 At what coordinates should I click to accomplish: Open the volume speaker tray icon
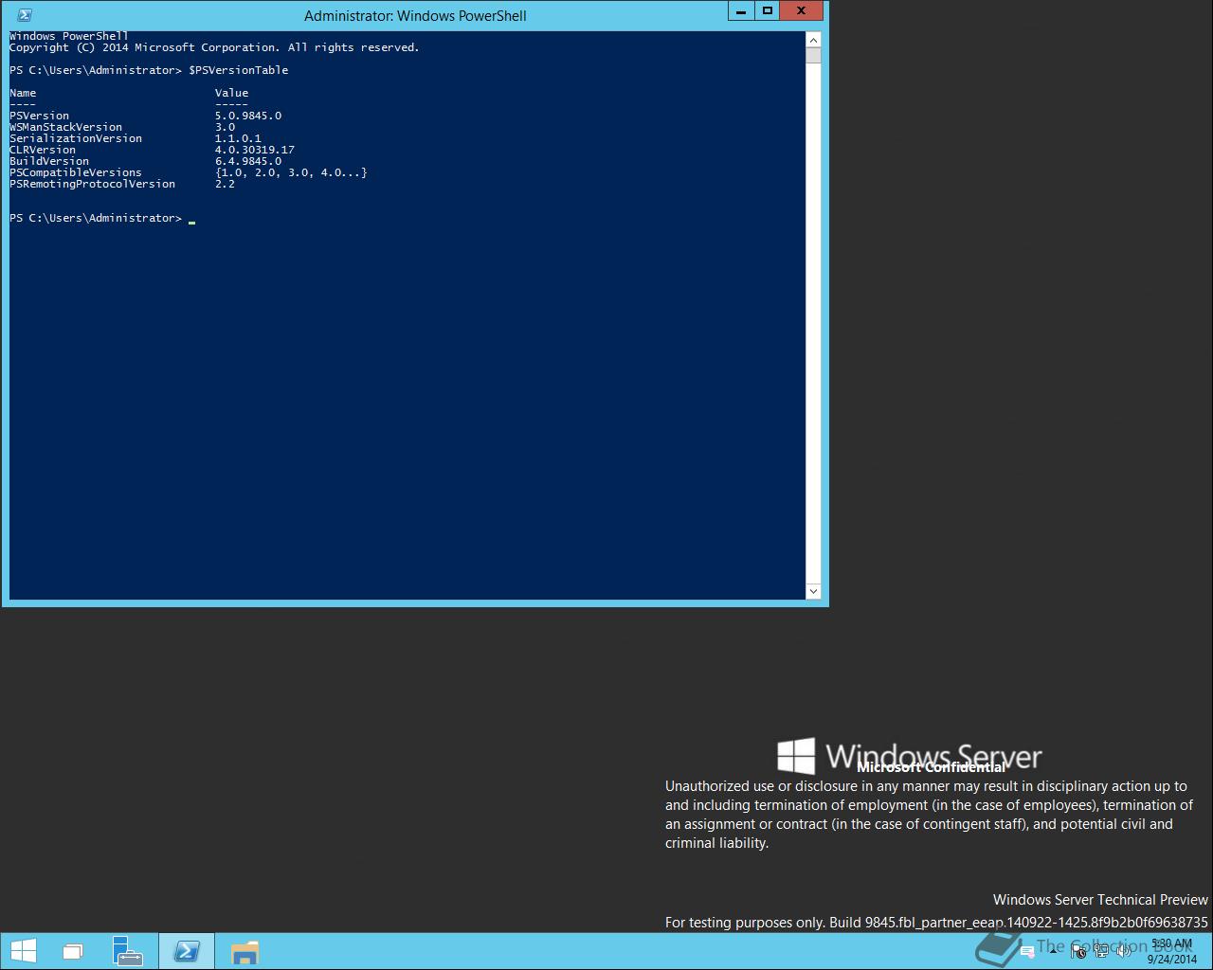1123,951
